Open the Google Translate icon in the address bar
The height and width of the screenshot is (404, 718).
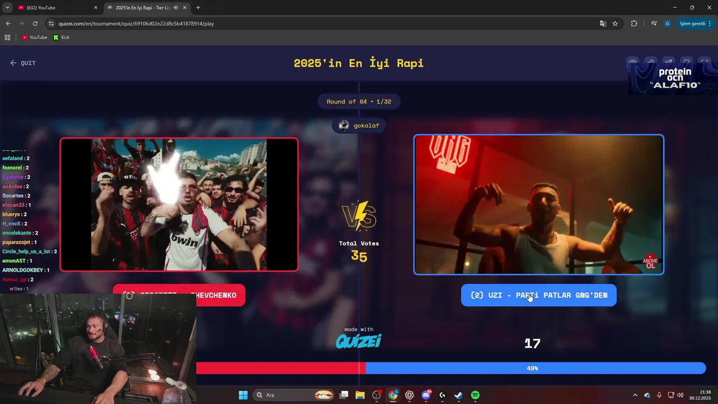[x=603, y=24]
